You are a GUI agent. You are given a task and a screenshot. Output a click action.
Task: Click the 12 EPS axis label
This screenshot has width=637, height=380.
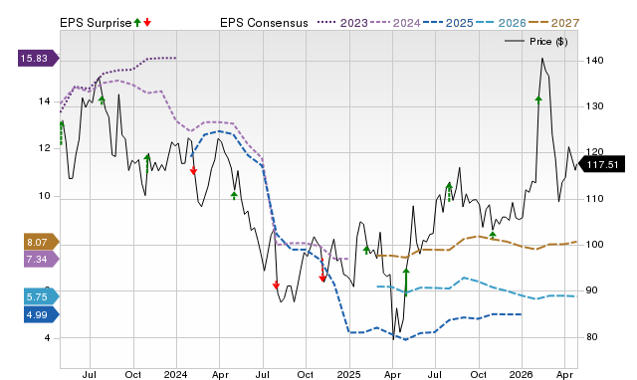[45, 148]
